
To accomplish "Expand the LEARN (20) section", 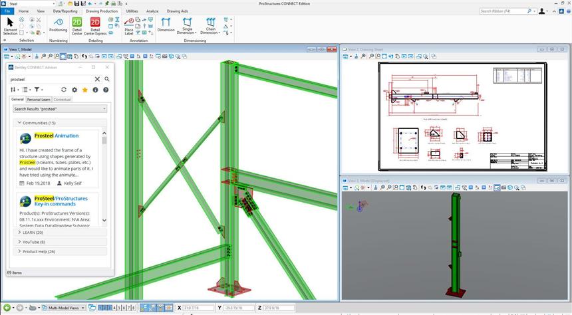I will pos(32,233).
